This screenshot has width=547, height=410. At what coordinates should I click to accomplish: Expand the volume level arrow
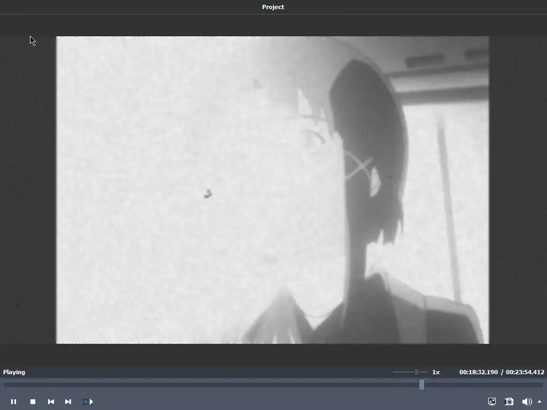tap(540, 401)
